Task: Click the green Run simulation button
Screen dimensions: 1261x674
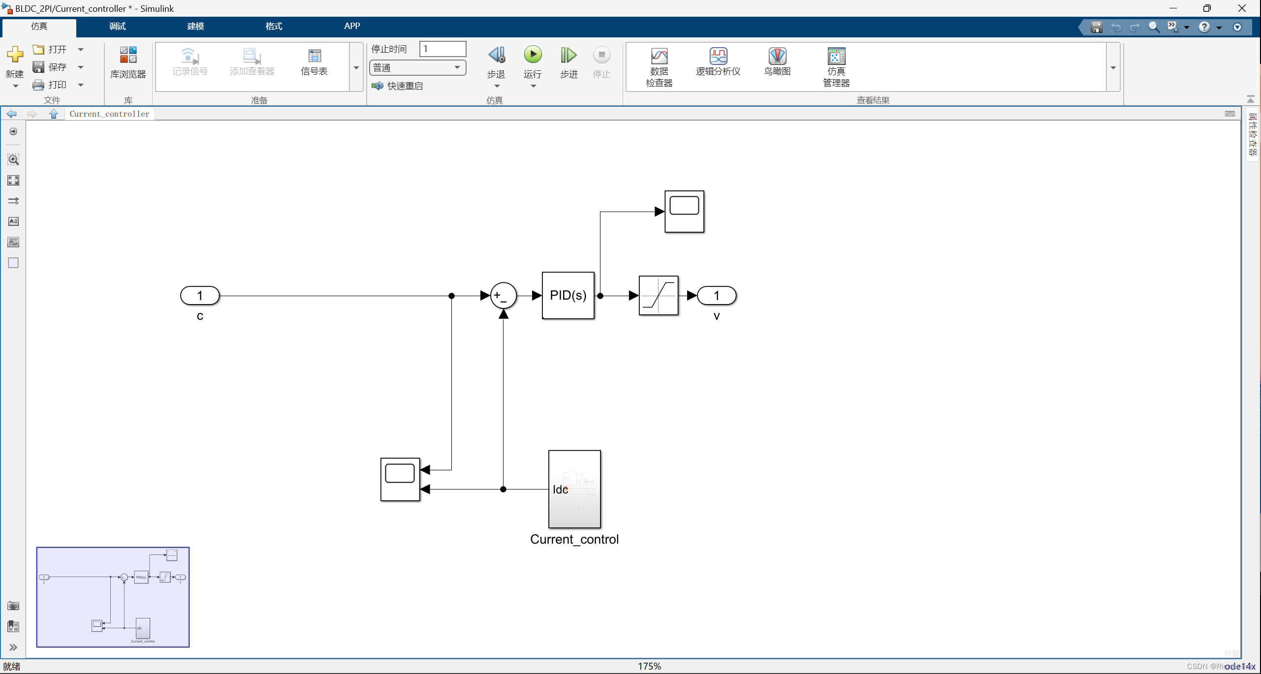Action: pyautogui.click(x=533, y=55)
